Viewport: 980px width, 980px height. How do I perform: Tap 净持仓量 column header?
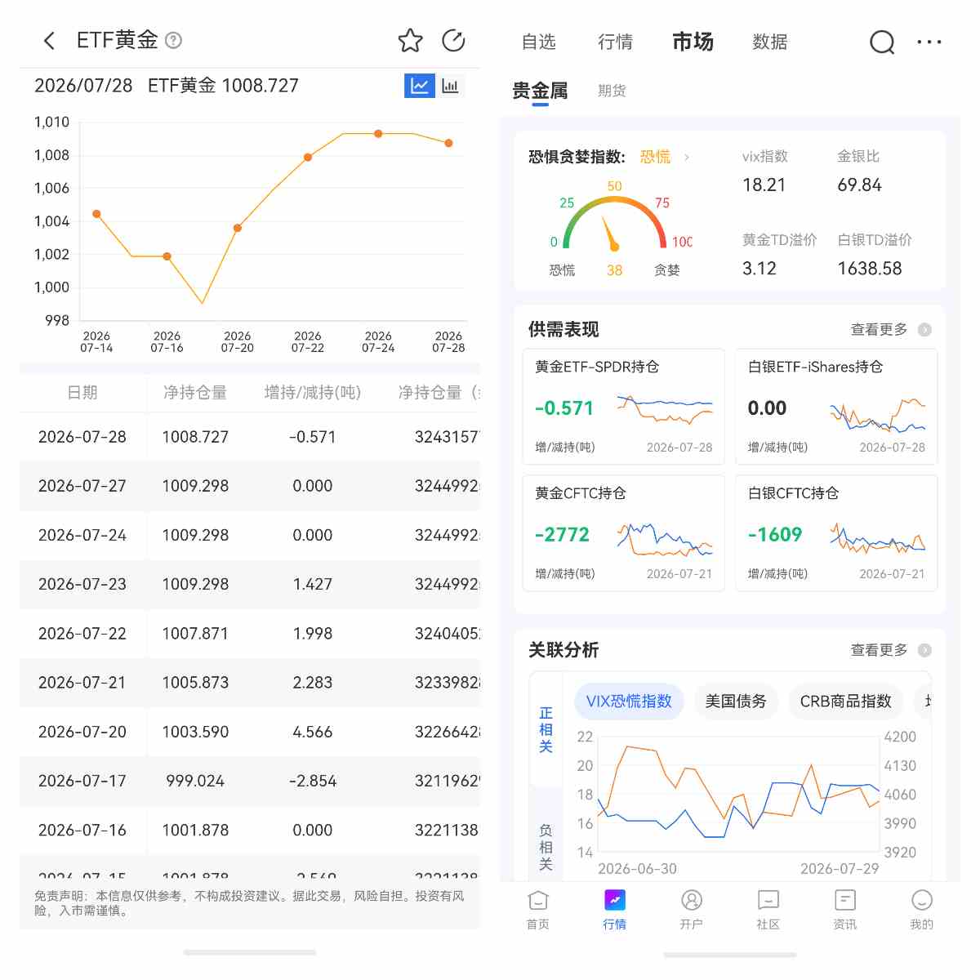(x=195, y=393)
